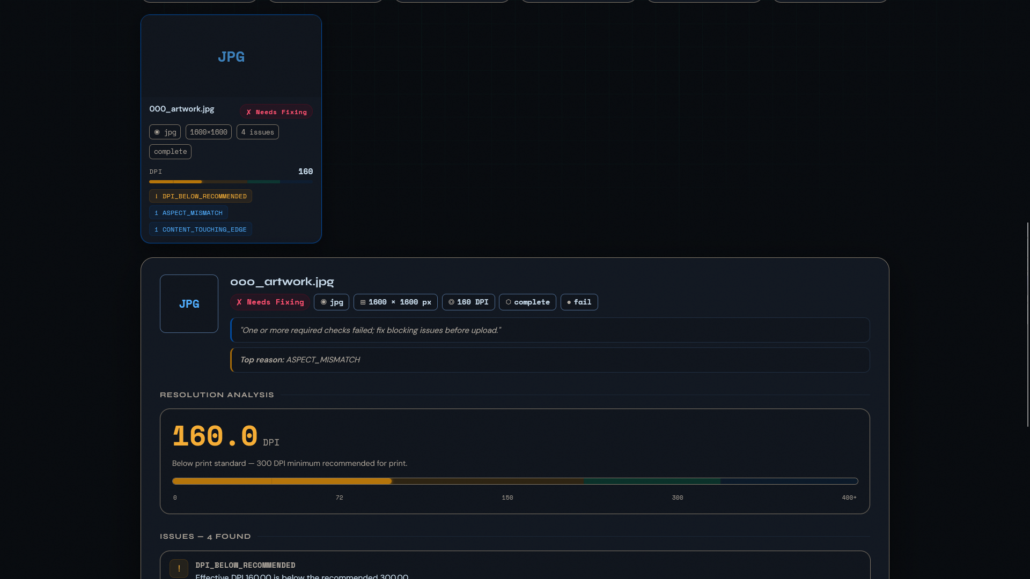Click the 72 gauge label

coord(339,498)
